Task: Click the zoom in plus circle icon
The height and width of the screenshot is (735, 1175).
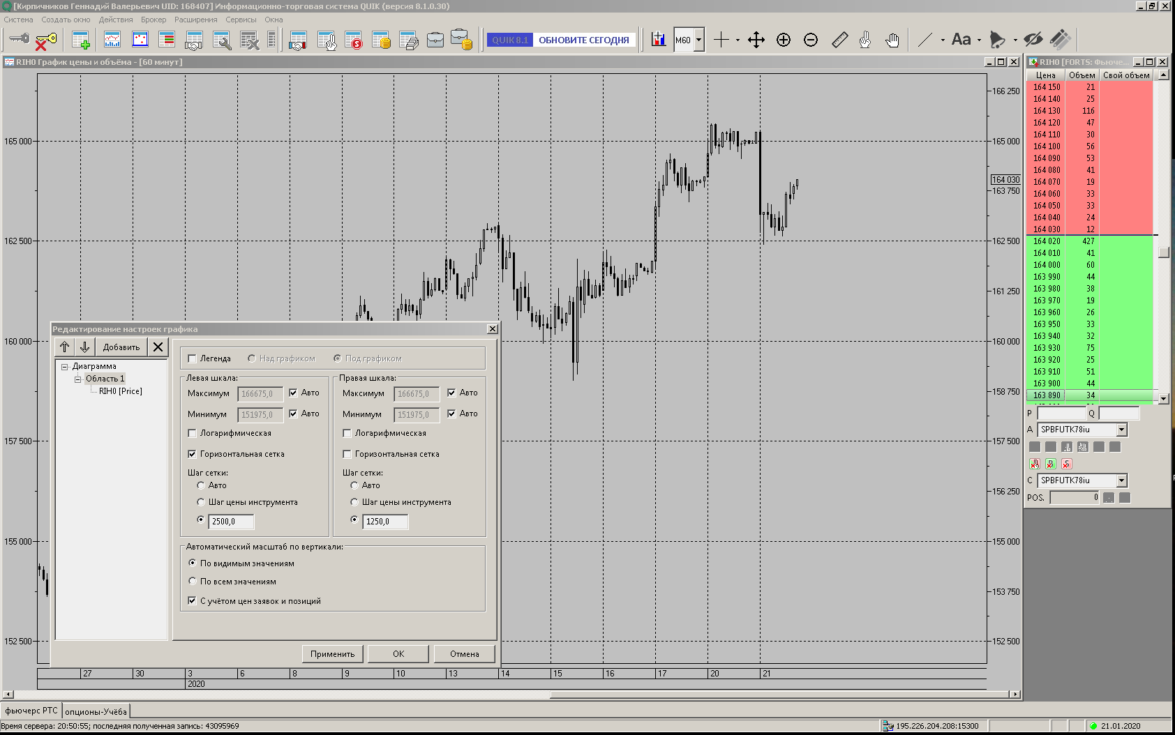Action: (784, 40)
